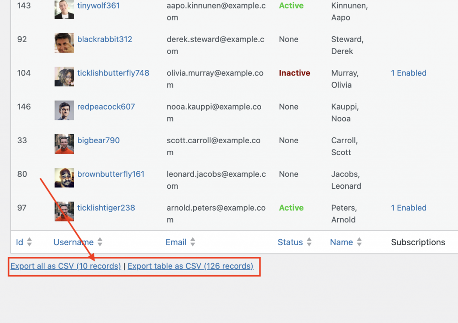Click blackrabbit312's profile photo

64,43
